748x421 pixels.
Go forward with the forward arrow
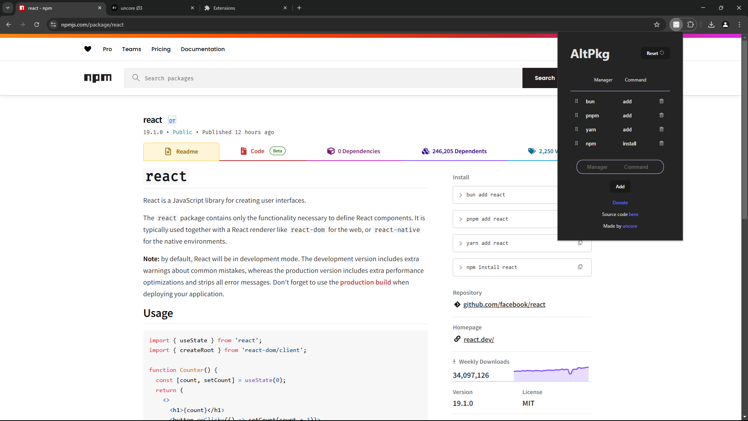(x=23, y=25)
